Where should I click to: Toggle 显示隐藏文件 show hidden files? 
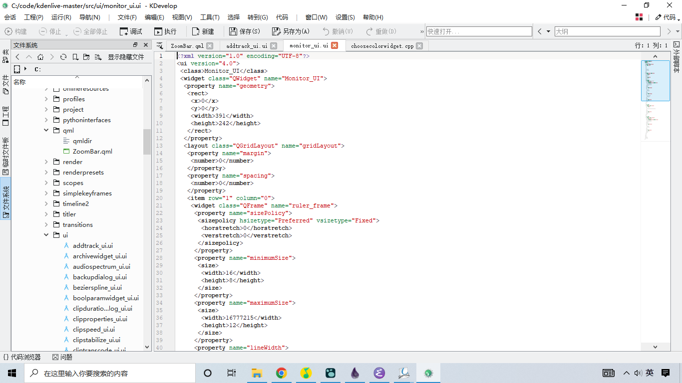(126, 57)
